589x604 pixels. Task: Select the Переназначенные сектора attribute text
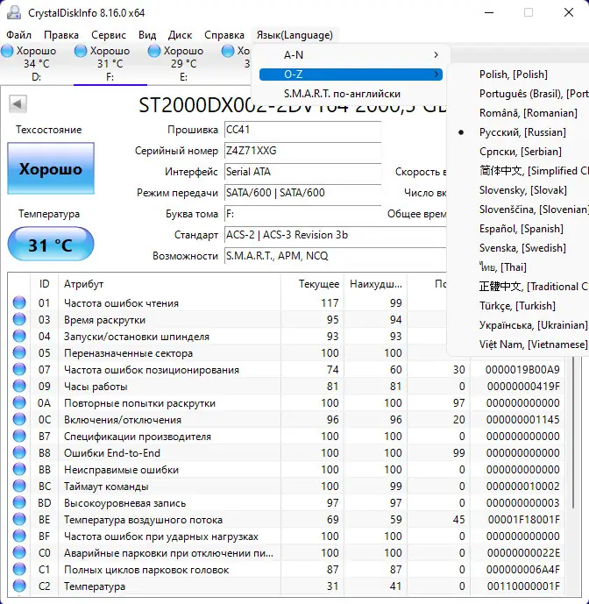(128, 353)
